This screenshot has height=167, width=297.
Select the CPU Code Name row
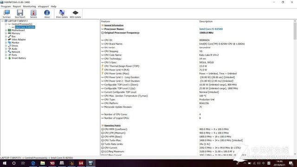pyautogui.click(x=197, y=55)
